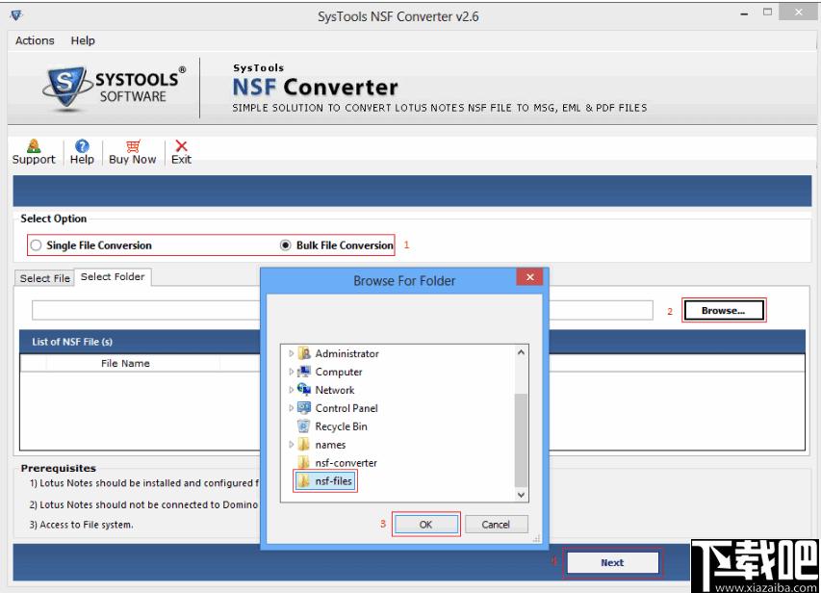This screenshot has width=821, height=593.
Task: Select the names folder label
Action: pyautogui.click(x=330, y=445)
